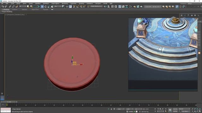Click the timeline track bar ruler

102,105
